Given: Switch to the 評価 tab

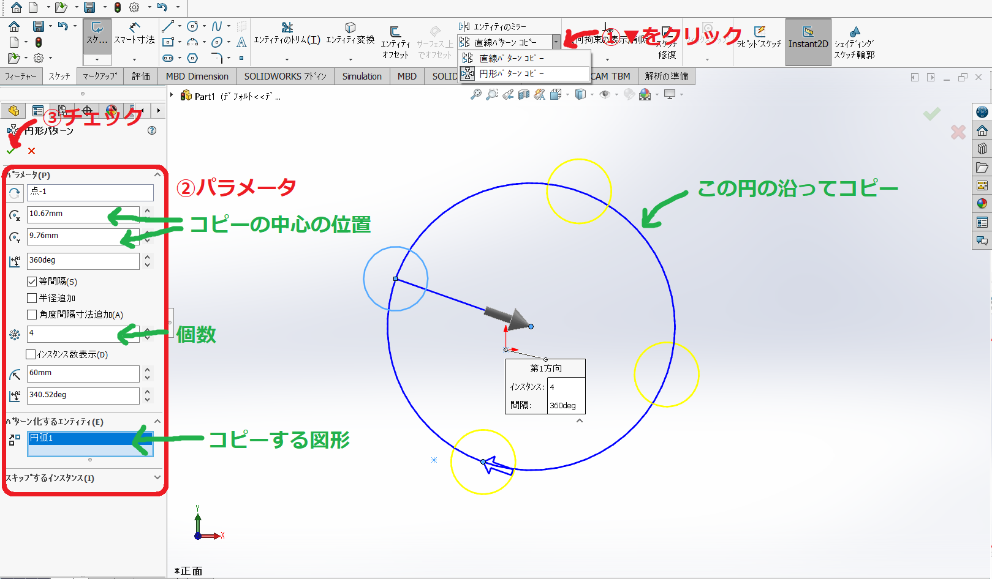Looking at the screenshot, I should point(141,76).
